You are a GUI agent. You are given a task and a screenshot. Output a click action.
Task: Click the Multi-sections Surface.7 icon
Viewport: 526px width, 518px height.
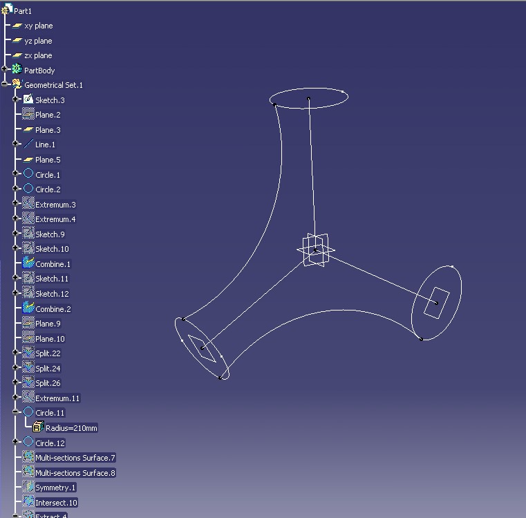pyautogui.click(x=28, y=456)
